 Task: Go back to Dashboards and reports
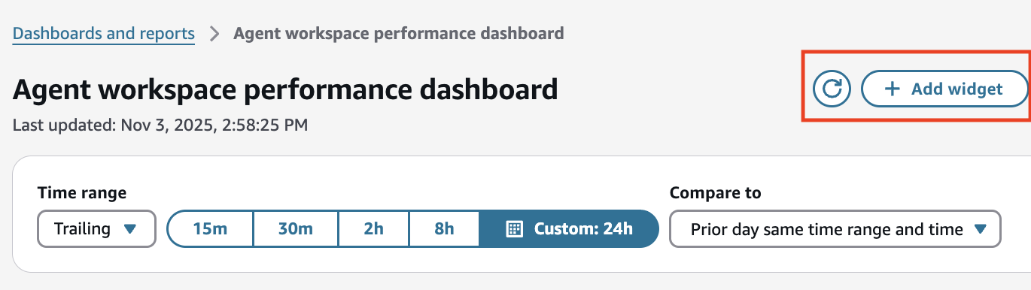click(x=104, y=34)
